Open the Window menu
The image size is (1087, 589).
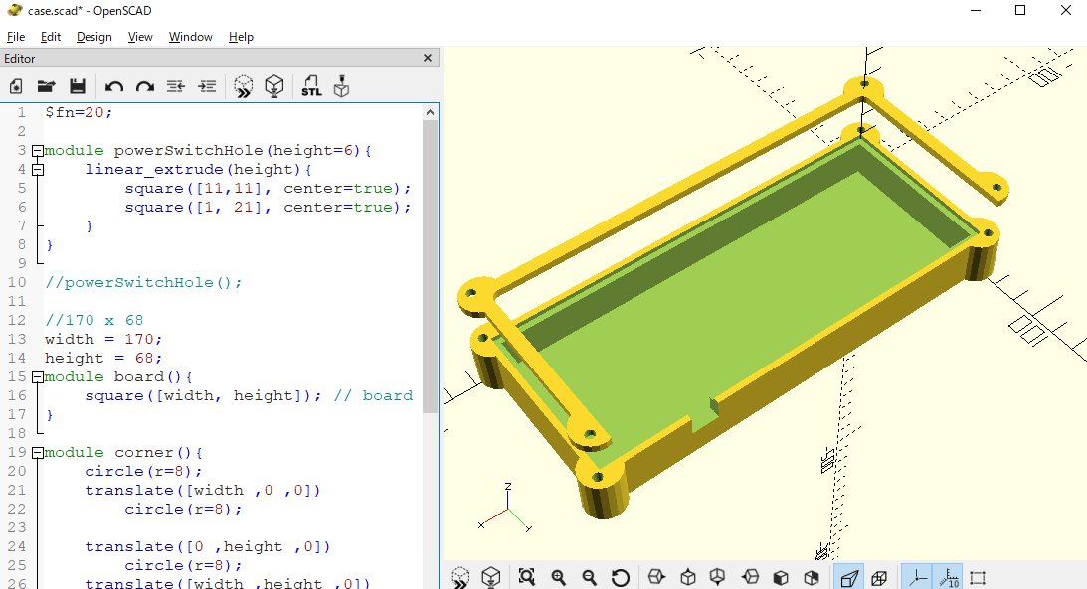[x=191, y=37]
